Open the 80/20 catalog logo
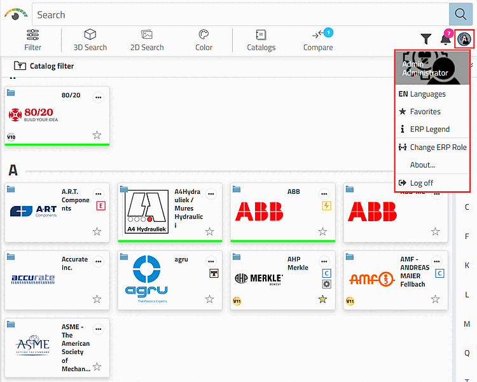 coord(33,114)
